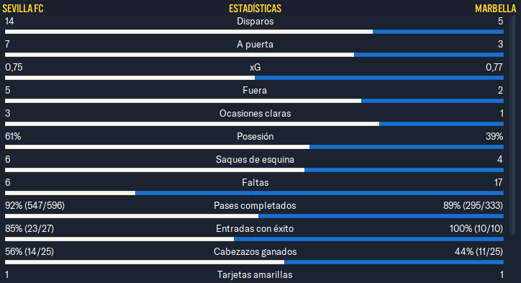This screenshot has width=521, height=283.
Task: Click the Posesión comparison bar
Action: pos(254,147)
